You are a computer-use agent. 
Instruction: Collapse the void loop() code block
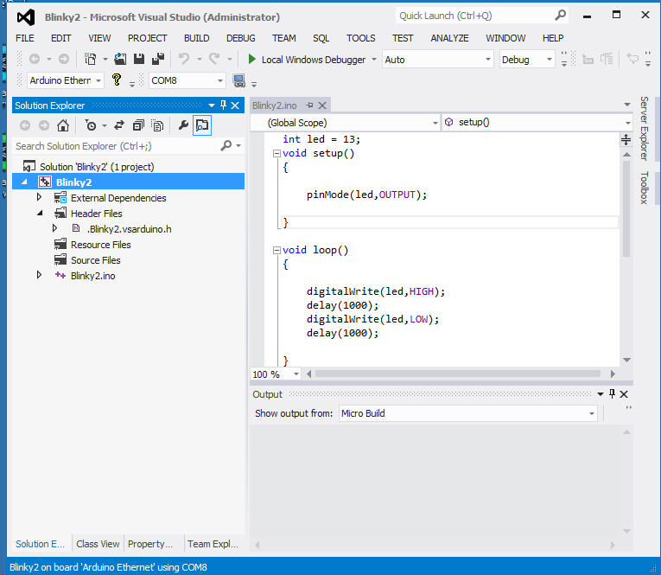(276, 251)
